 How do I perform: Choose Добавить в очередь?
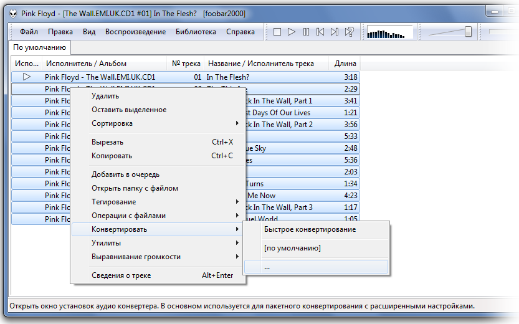click(x=158, y=174)
